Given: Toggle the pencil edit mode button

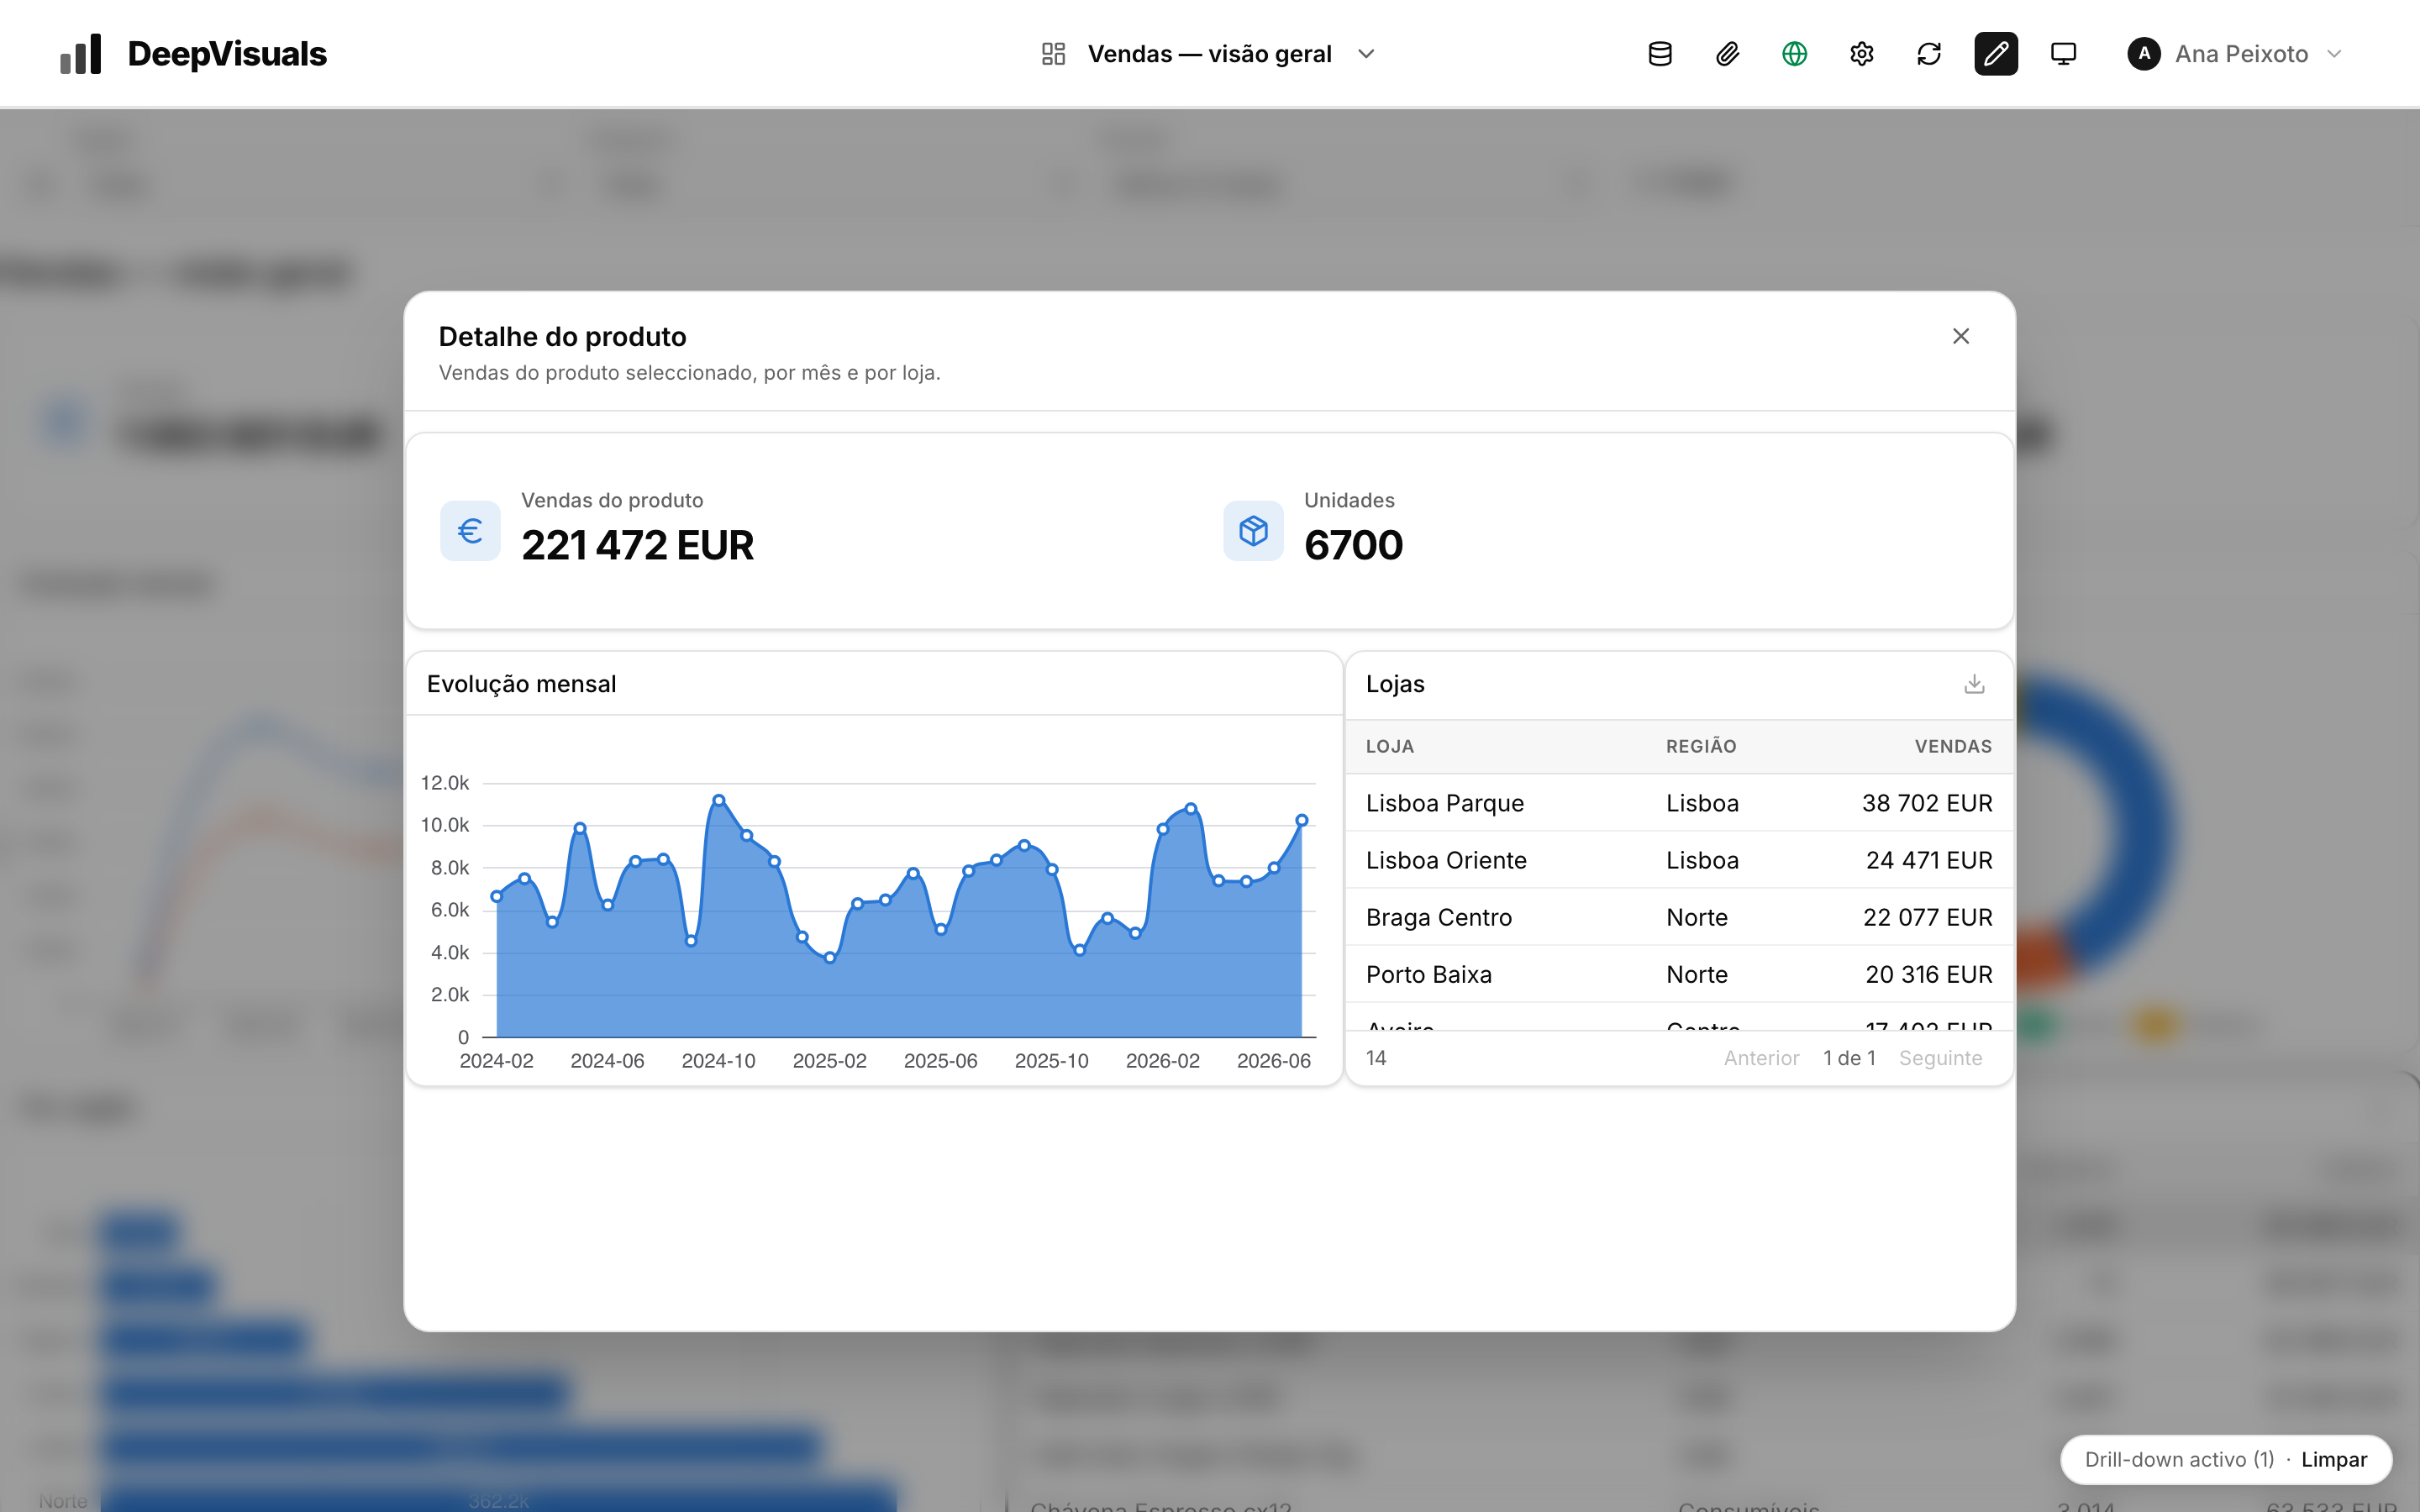Looking at the screenshot, I should (1996, 54).
